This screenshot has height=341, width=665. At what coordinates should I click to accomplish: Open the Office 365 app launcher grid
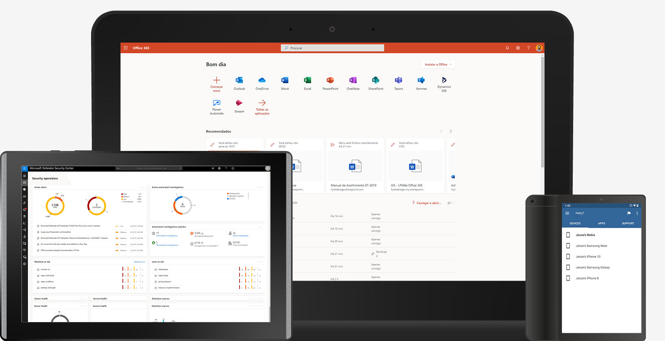pyautogui.click(x=126, y=48)
